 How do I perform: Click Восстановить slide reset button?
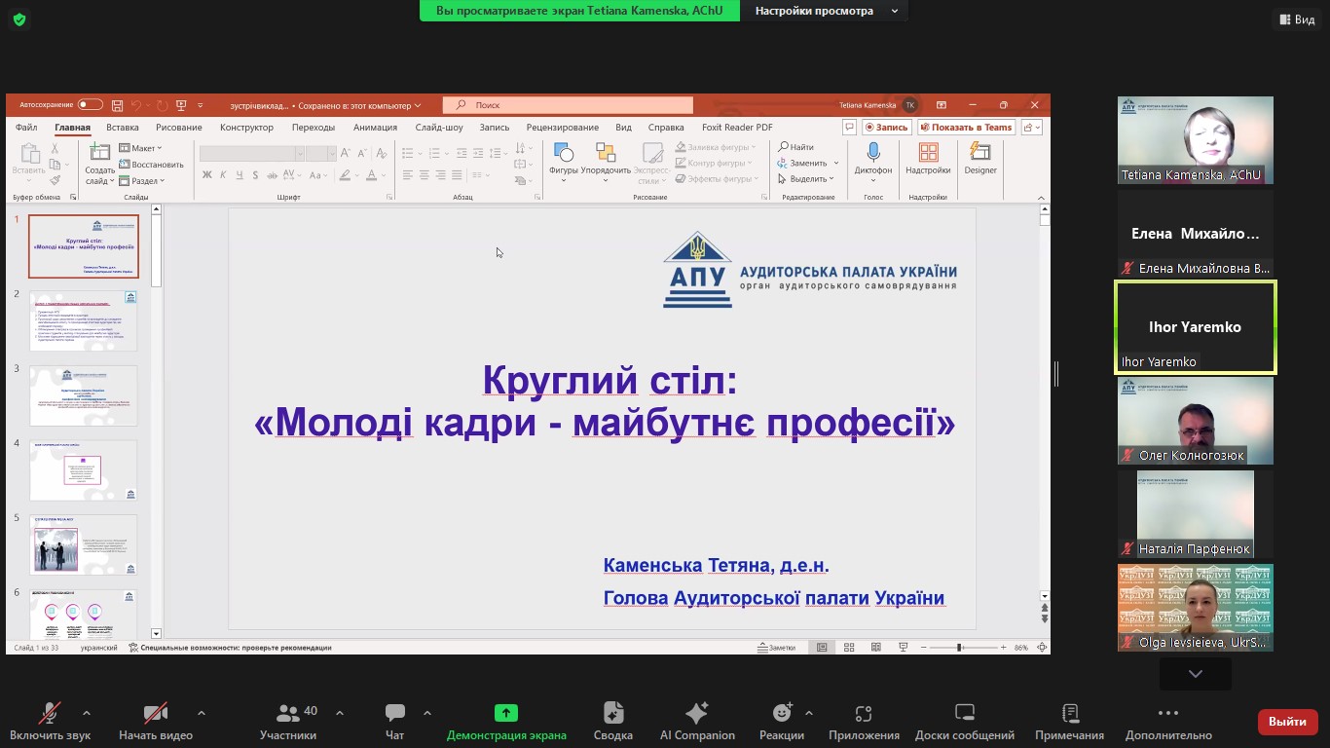[x=152, y=165]
